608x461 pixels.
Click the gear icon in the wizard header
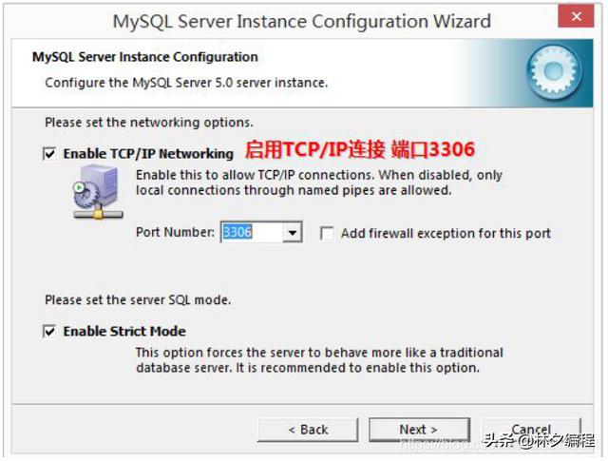[554, 71]
